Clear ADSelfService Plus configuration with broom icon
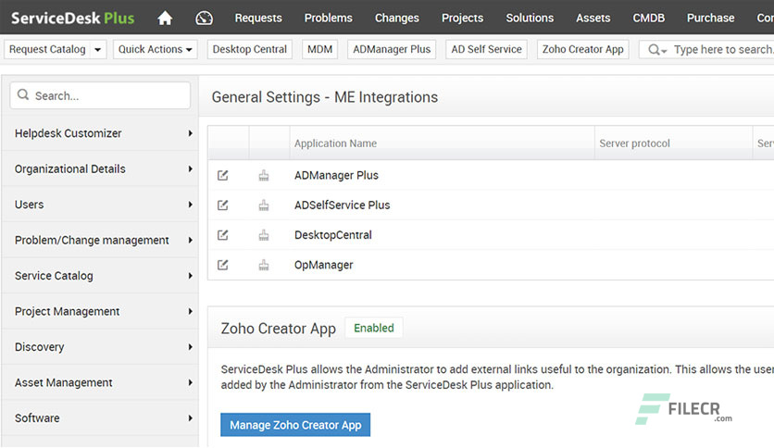Image resolution: width=774 pixels, height=448 pixels. 264,205
